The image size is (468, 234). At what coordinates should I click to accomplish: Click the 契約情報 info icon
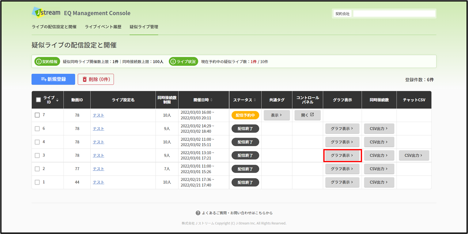(38, 62)
